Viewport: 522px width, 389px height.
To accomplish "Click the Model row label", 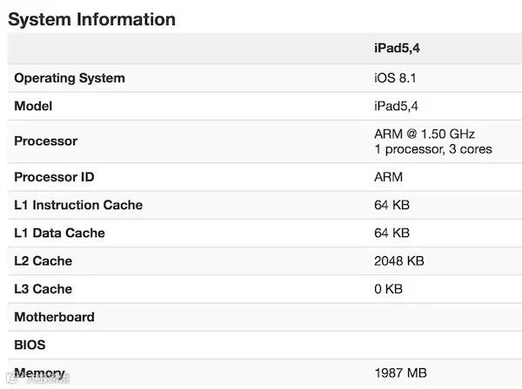I will [x=33, y=106].
